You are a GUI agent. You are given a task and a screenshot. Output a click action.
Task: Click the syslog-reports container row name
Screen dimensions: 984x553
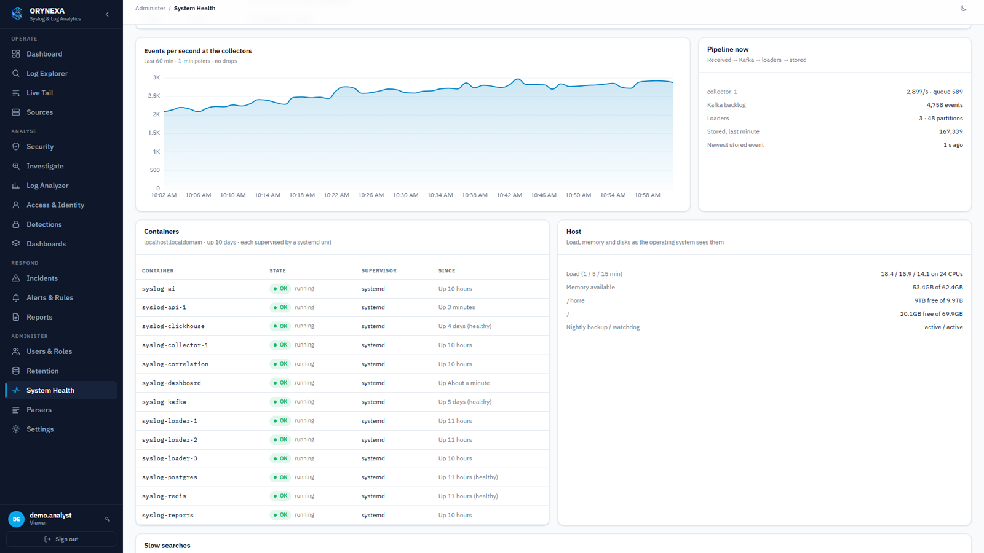point(168,516)
